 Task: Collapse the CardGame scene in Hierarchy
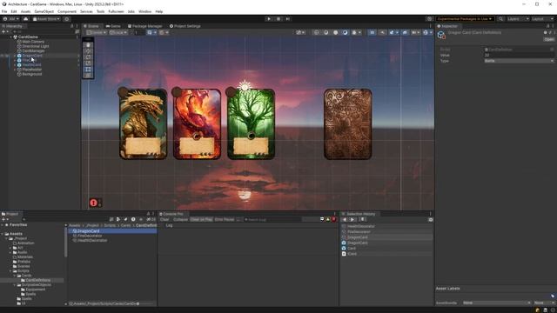tap(10, 37)
